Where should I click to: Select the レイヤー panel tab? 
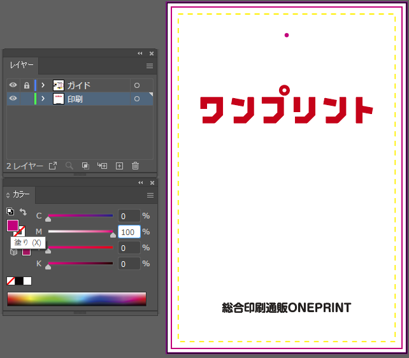(x=22, y=66)
